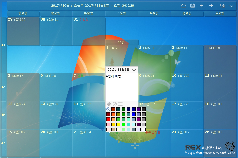Open the date picker calendar icon
This screenshot has height=158, width=238.
coord(192,6)
